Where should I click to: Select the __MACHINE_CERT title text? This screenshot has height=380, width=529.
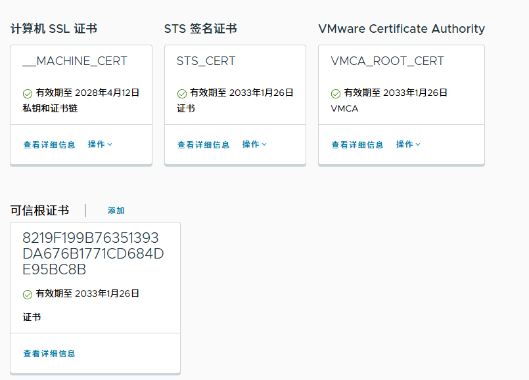[74, 61]
